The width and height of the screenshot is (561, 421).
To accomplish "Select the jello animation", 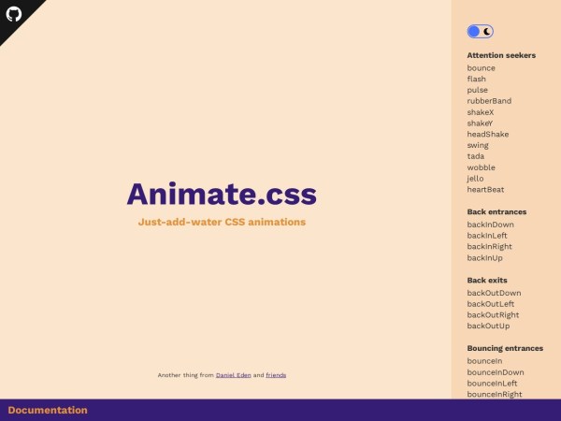I will tap(475, 179).
